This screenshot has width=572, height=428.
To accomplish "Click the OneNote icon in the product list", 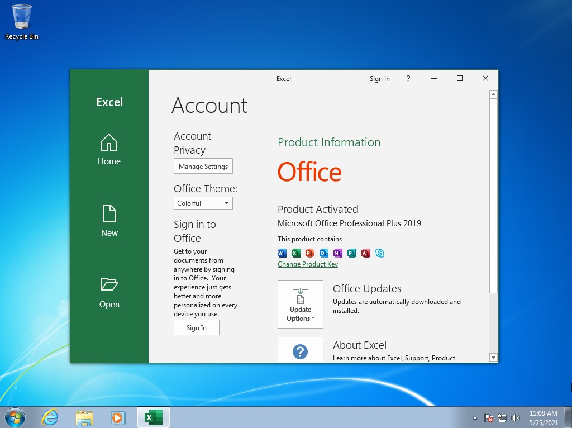I will click(337, 253).
